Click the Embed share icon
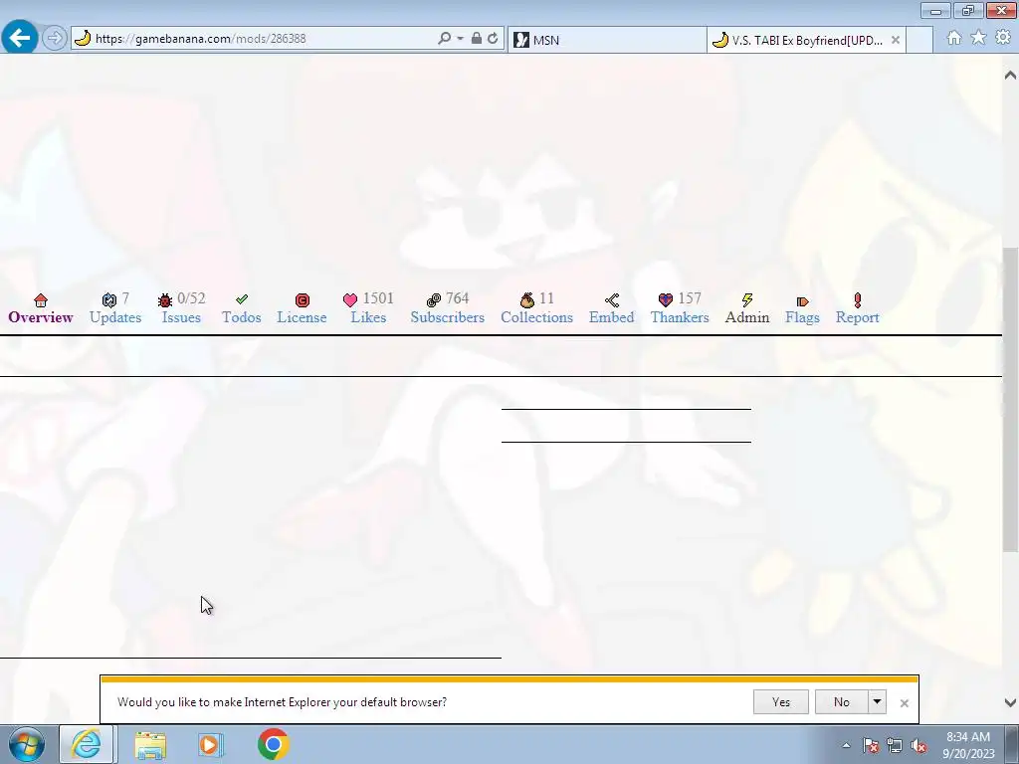 click(612, 300)
